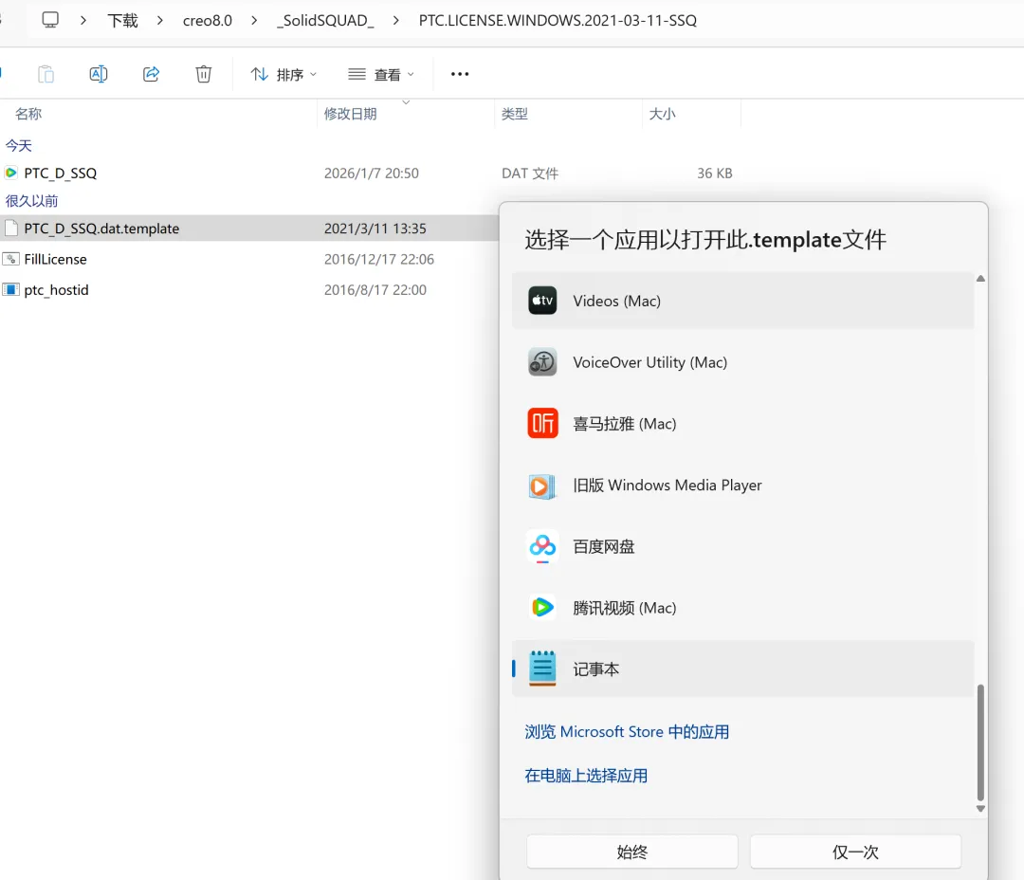Click the 始终 always button

(x=632, y=852)
